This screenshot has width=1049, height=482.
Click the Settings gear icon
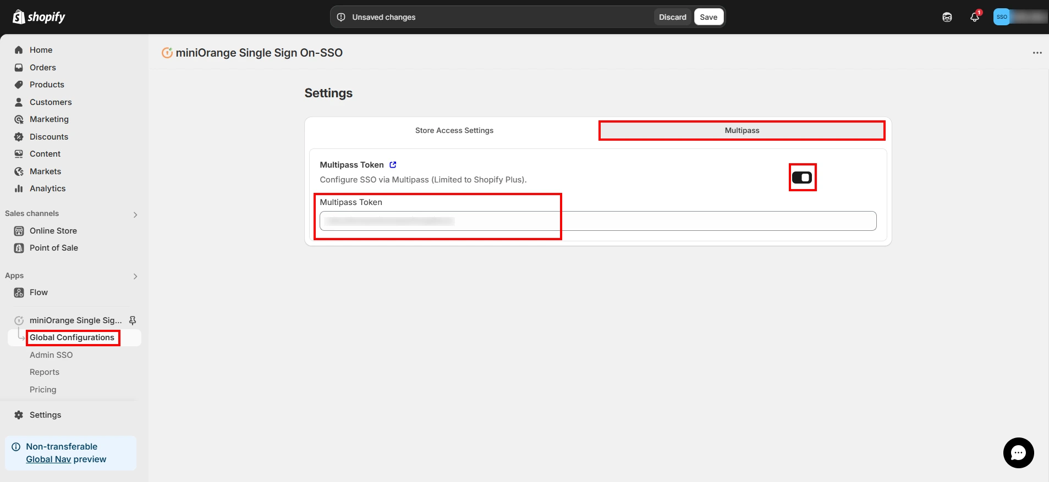click(x=19, y=415)
